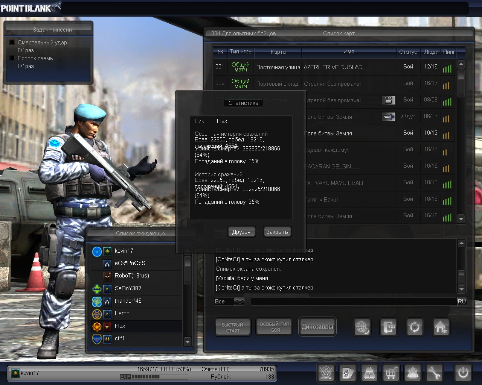The height and width of the screenshot is (385, 482).
Task: Click the knife-only icon in waiting room
Action: point(388,117)
